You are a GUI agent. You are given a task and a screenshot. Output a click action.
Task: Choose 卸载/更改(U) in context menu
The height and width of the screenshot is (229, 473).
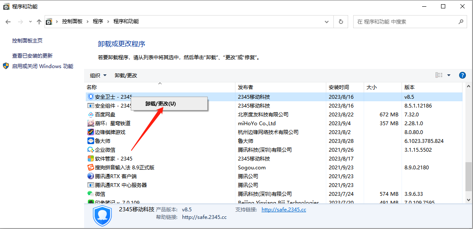coord(169,103)
